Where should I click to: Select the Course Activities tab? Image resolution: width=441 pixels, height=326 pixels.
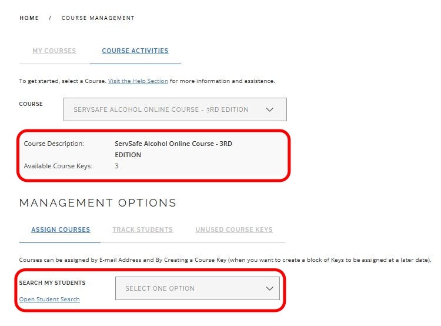135,51
